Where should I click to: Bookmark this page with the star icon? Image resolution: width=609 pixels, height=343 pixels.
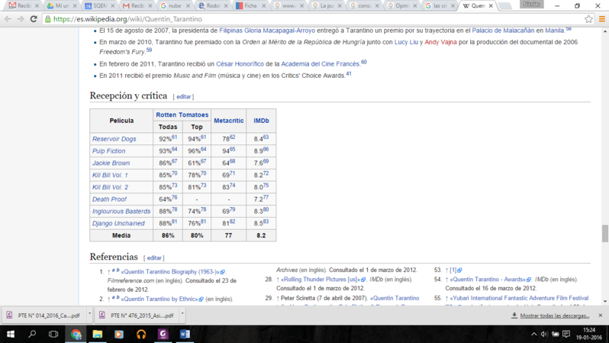coord(588,18)
